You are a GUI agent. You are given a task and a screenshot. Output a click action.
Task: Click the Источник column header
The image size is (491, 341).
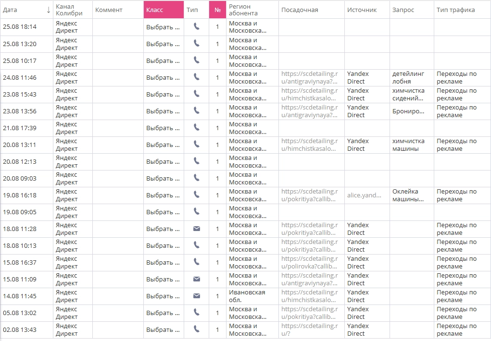tap(367, 10)
